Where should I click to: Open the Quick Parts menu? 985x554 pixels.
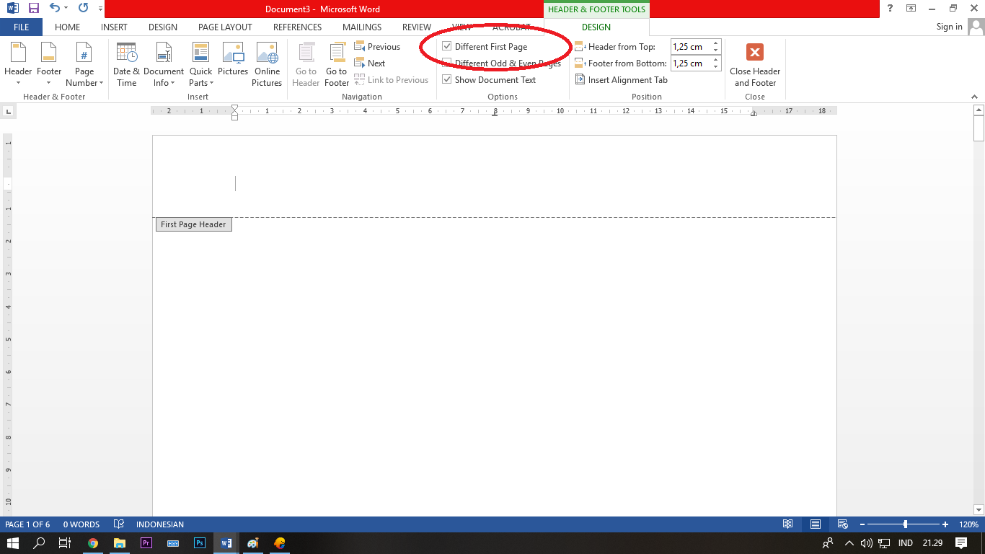pos(200,63)
